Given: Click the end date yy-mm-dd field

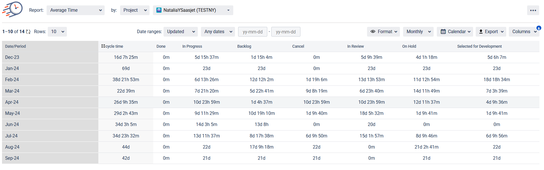Looking at the screenshot, I should (286, 32).
